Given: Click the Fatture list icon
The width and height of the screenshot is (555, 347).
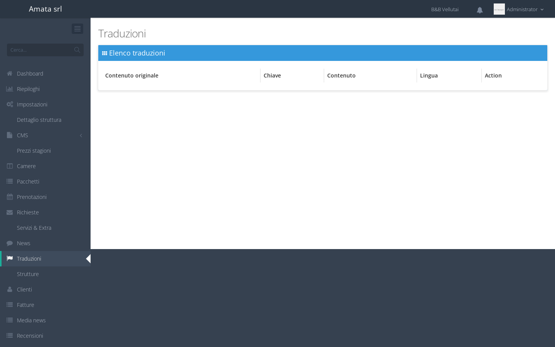Looking at the screenshot, I should point(10,305).
